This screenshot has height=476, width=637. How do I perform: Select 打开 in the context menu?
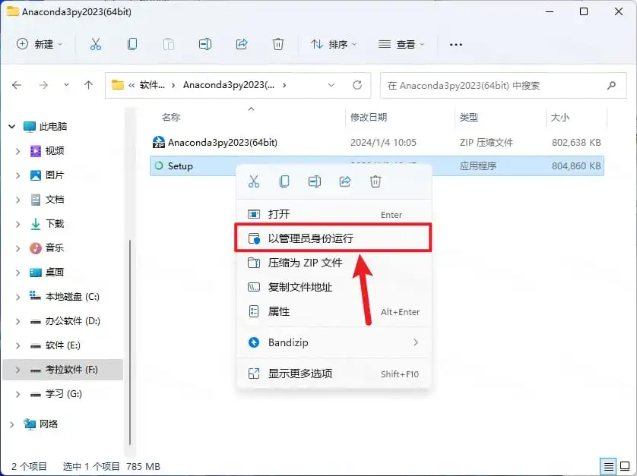point(333,214)
